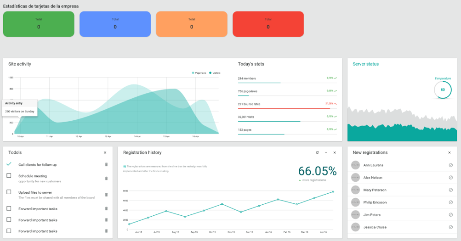Select Mary Peterson's avatar
This screenshot has height=241, width=461.
pyautogui.click(x=355, y=190)
